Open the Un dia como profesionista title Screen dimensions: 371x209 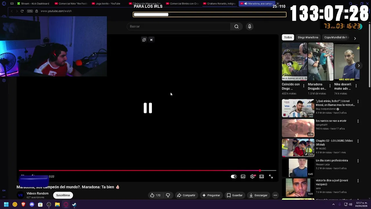(332, 161)
